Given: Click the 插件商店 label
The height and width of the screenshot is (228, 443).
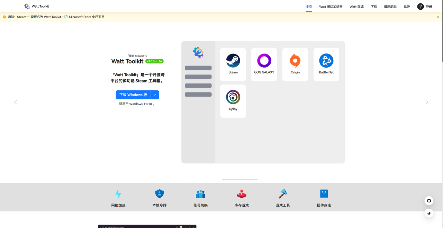Looking at the screenshot, I should pyautogui.click(x=324, y=205).
